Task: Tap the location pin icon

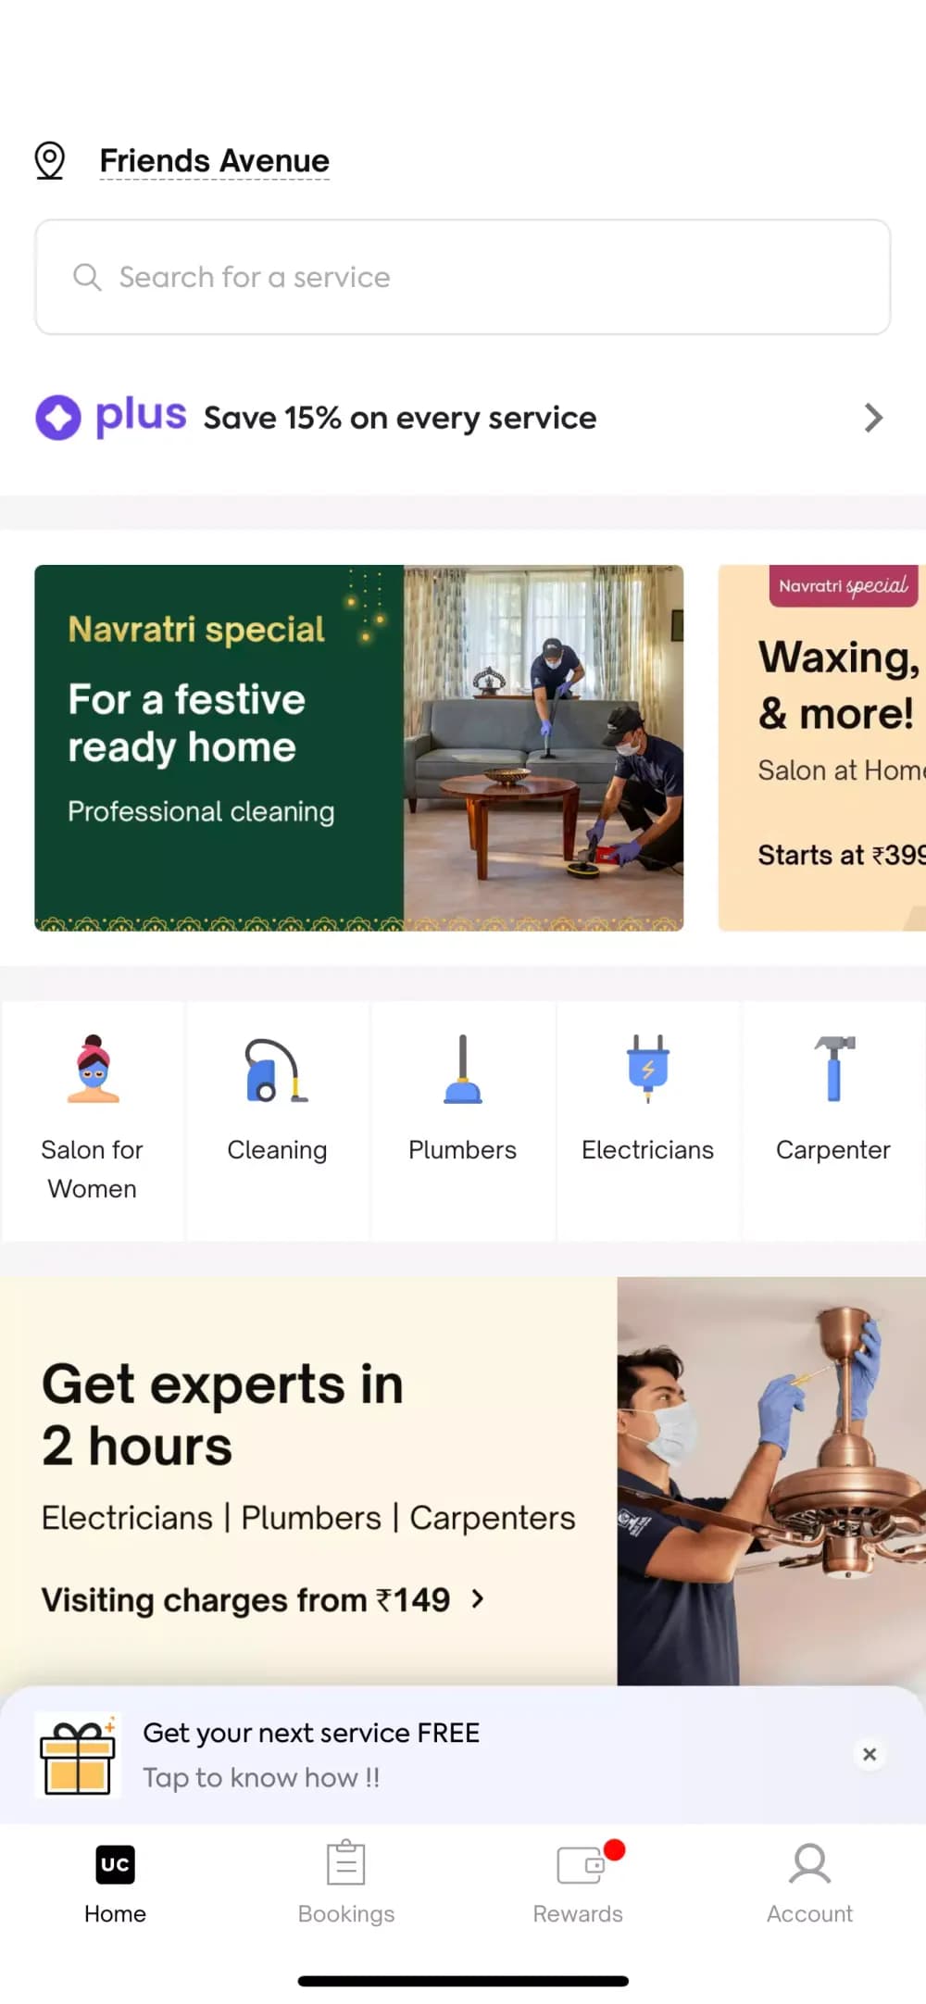Action: 50,160
